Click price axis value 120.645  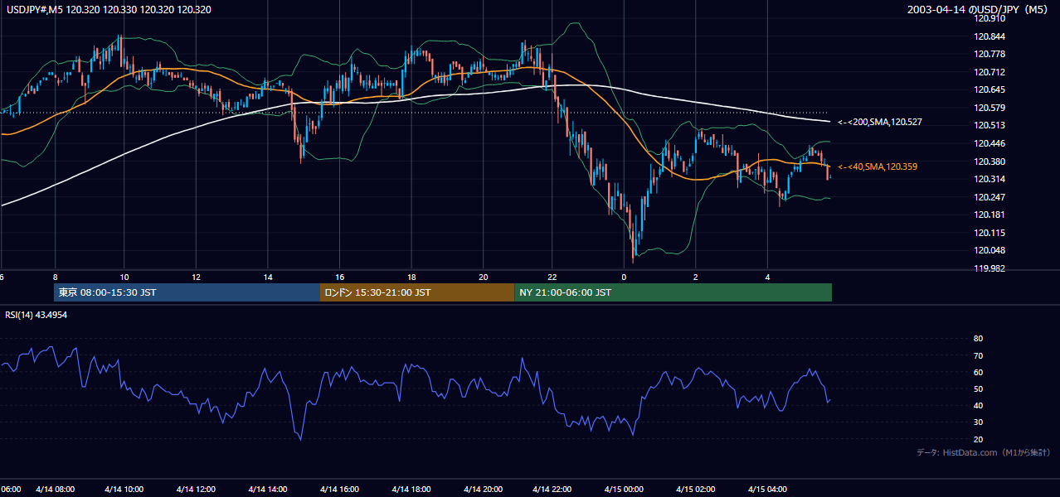click(990, 89)
